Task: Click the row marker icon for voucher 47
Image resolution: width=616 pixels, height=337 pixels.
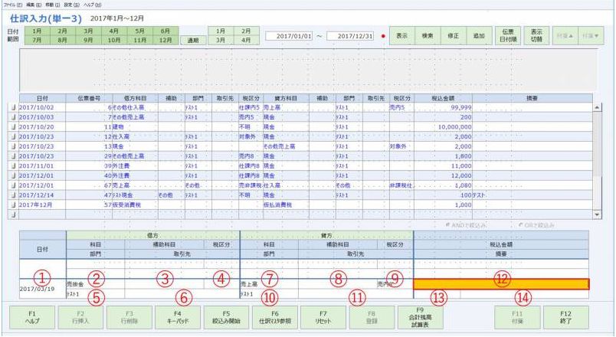Action: 13,195
